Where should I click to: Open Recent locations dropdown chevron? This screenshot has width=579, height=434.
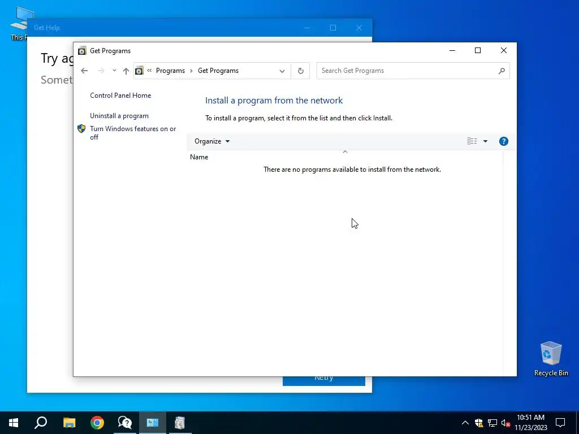point(114,71)
